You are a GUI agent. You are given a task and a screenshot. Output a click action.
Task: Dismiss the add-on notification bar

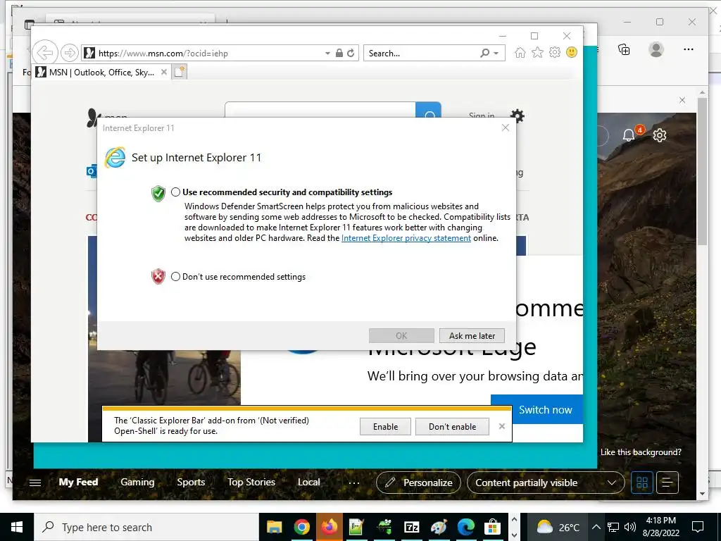pos(501,426)
